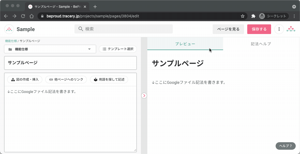The image size is (300, 154).
Task: Open a new browser tab
Action: click(95, 7)
